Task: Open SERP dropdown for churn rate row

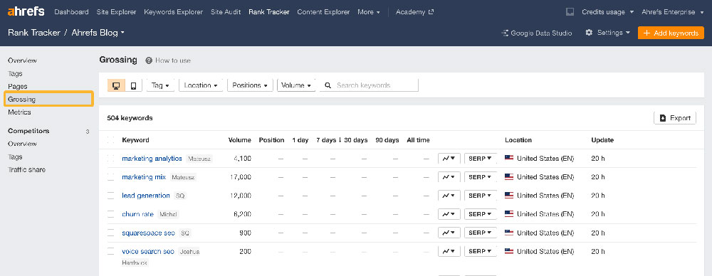Action: (x=480, y=214)
